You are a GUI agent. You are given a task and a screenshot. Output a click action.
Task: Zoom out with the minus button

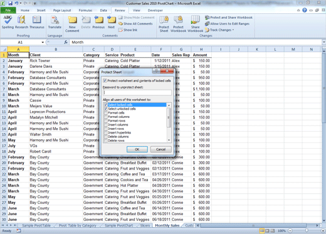click(x=290, y=231)
